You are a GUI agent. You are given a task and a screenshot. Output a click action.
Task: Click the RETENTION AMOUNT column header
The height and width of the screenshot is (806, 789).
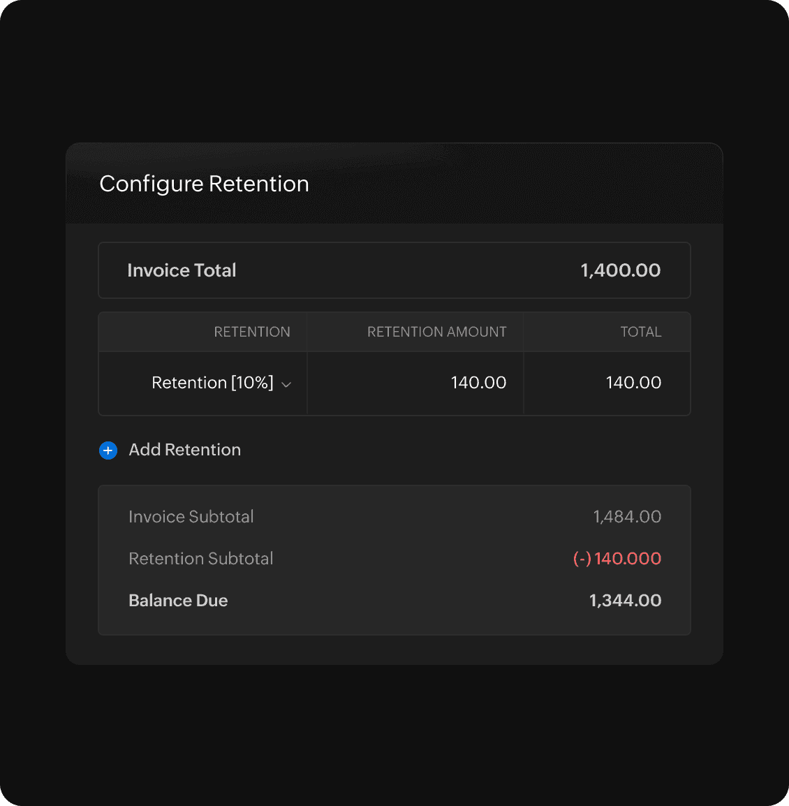[436, 332]
